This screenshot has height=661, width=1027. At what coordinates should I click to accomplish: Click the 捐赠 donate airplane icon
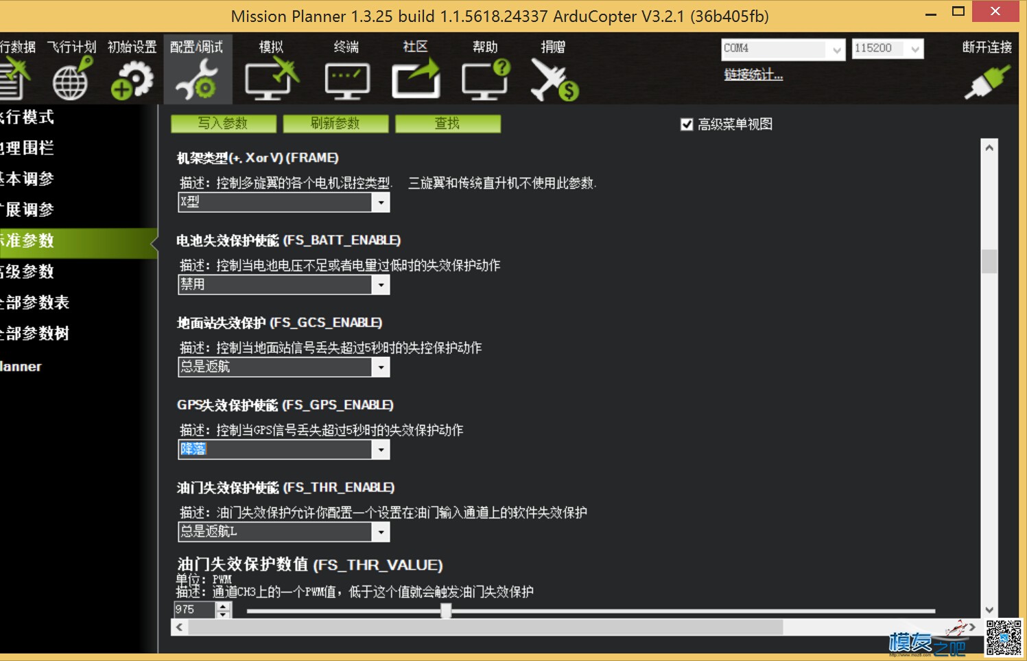tap(554, 80)
